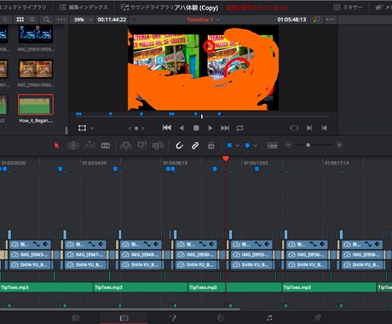Screen dimensions: 392x324
Task: Select the Blade edit tool
Action: pyautogui.click(x=106, y=146)
